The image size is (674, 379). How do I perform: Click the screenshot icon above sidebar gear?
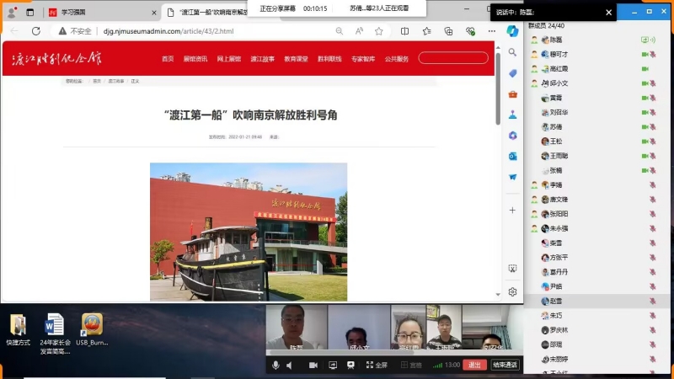click(x=512, y=269)
